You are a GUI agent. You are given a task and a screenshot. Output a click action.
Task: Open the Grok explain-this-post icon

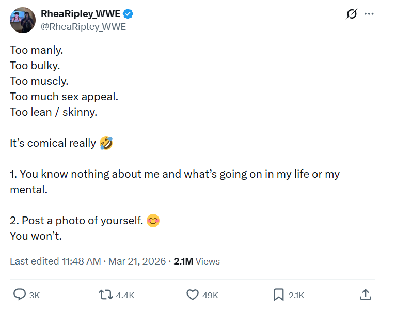point(352,14)
